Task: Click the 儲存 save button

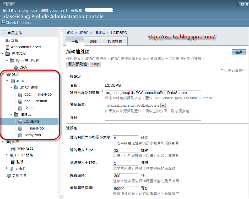Action: 239,52
